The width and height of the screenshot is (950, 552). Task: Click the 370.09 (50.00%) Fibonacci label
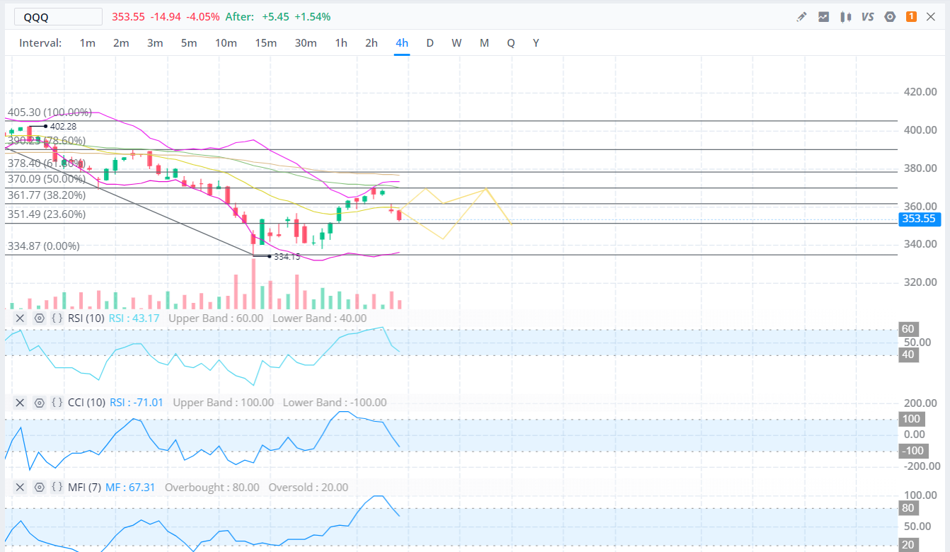pos(46,179)
